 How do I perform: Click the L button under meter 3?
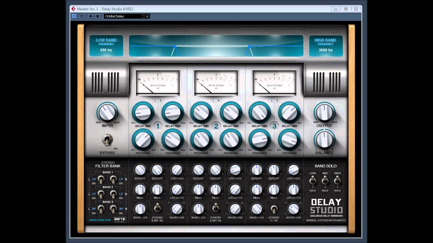coord(272,101)
